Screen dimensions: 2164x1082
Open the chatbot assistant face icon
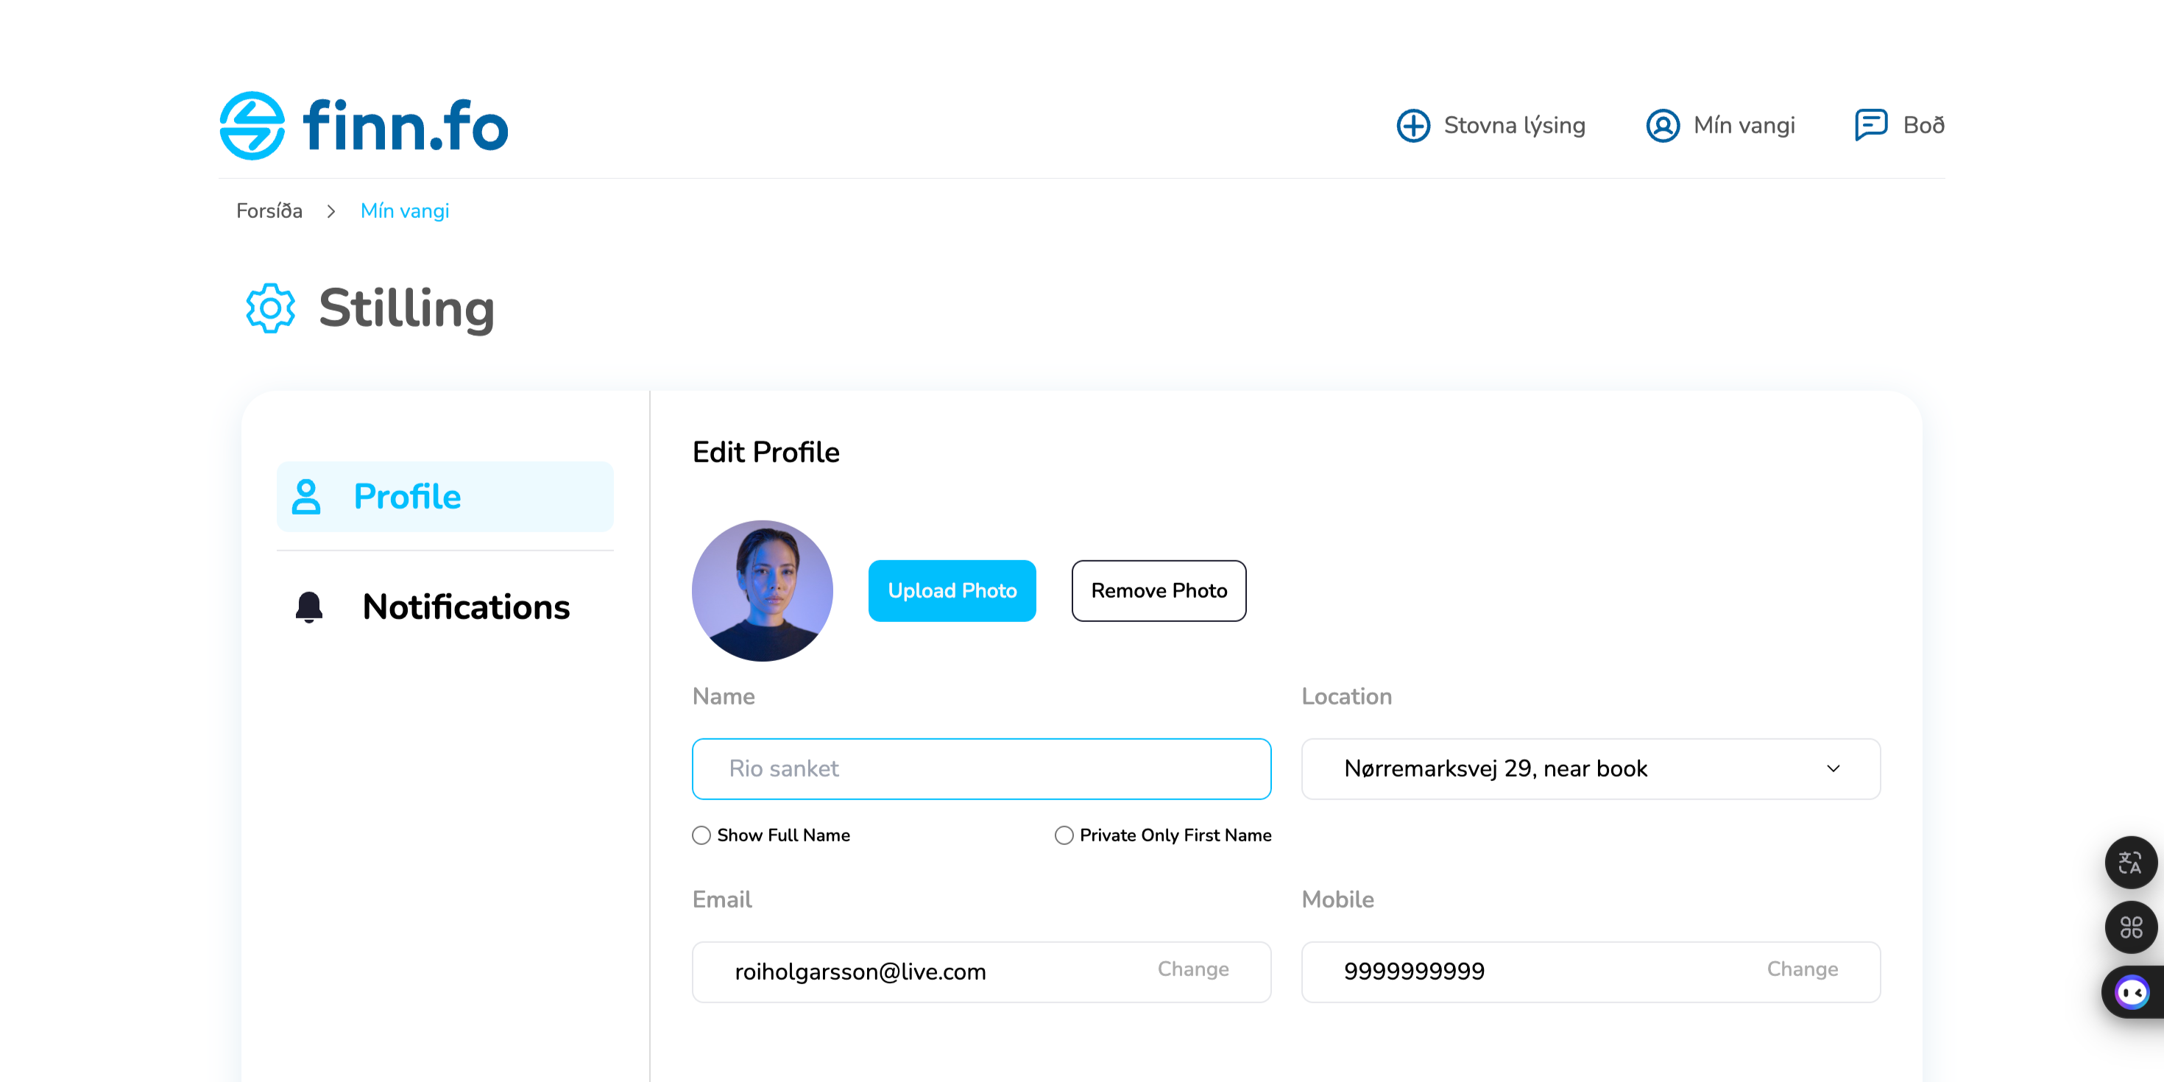(x=2132, y=993)
